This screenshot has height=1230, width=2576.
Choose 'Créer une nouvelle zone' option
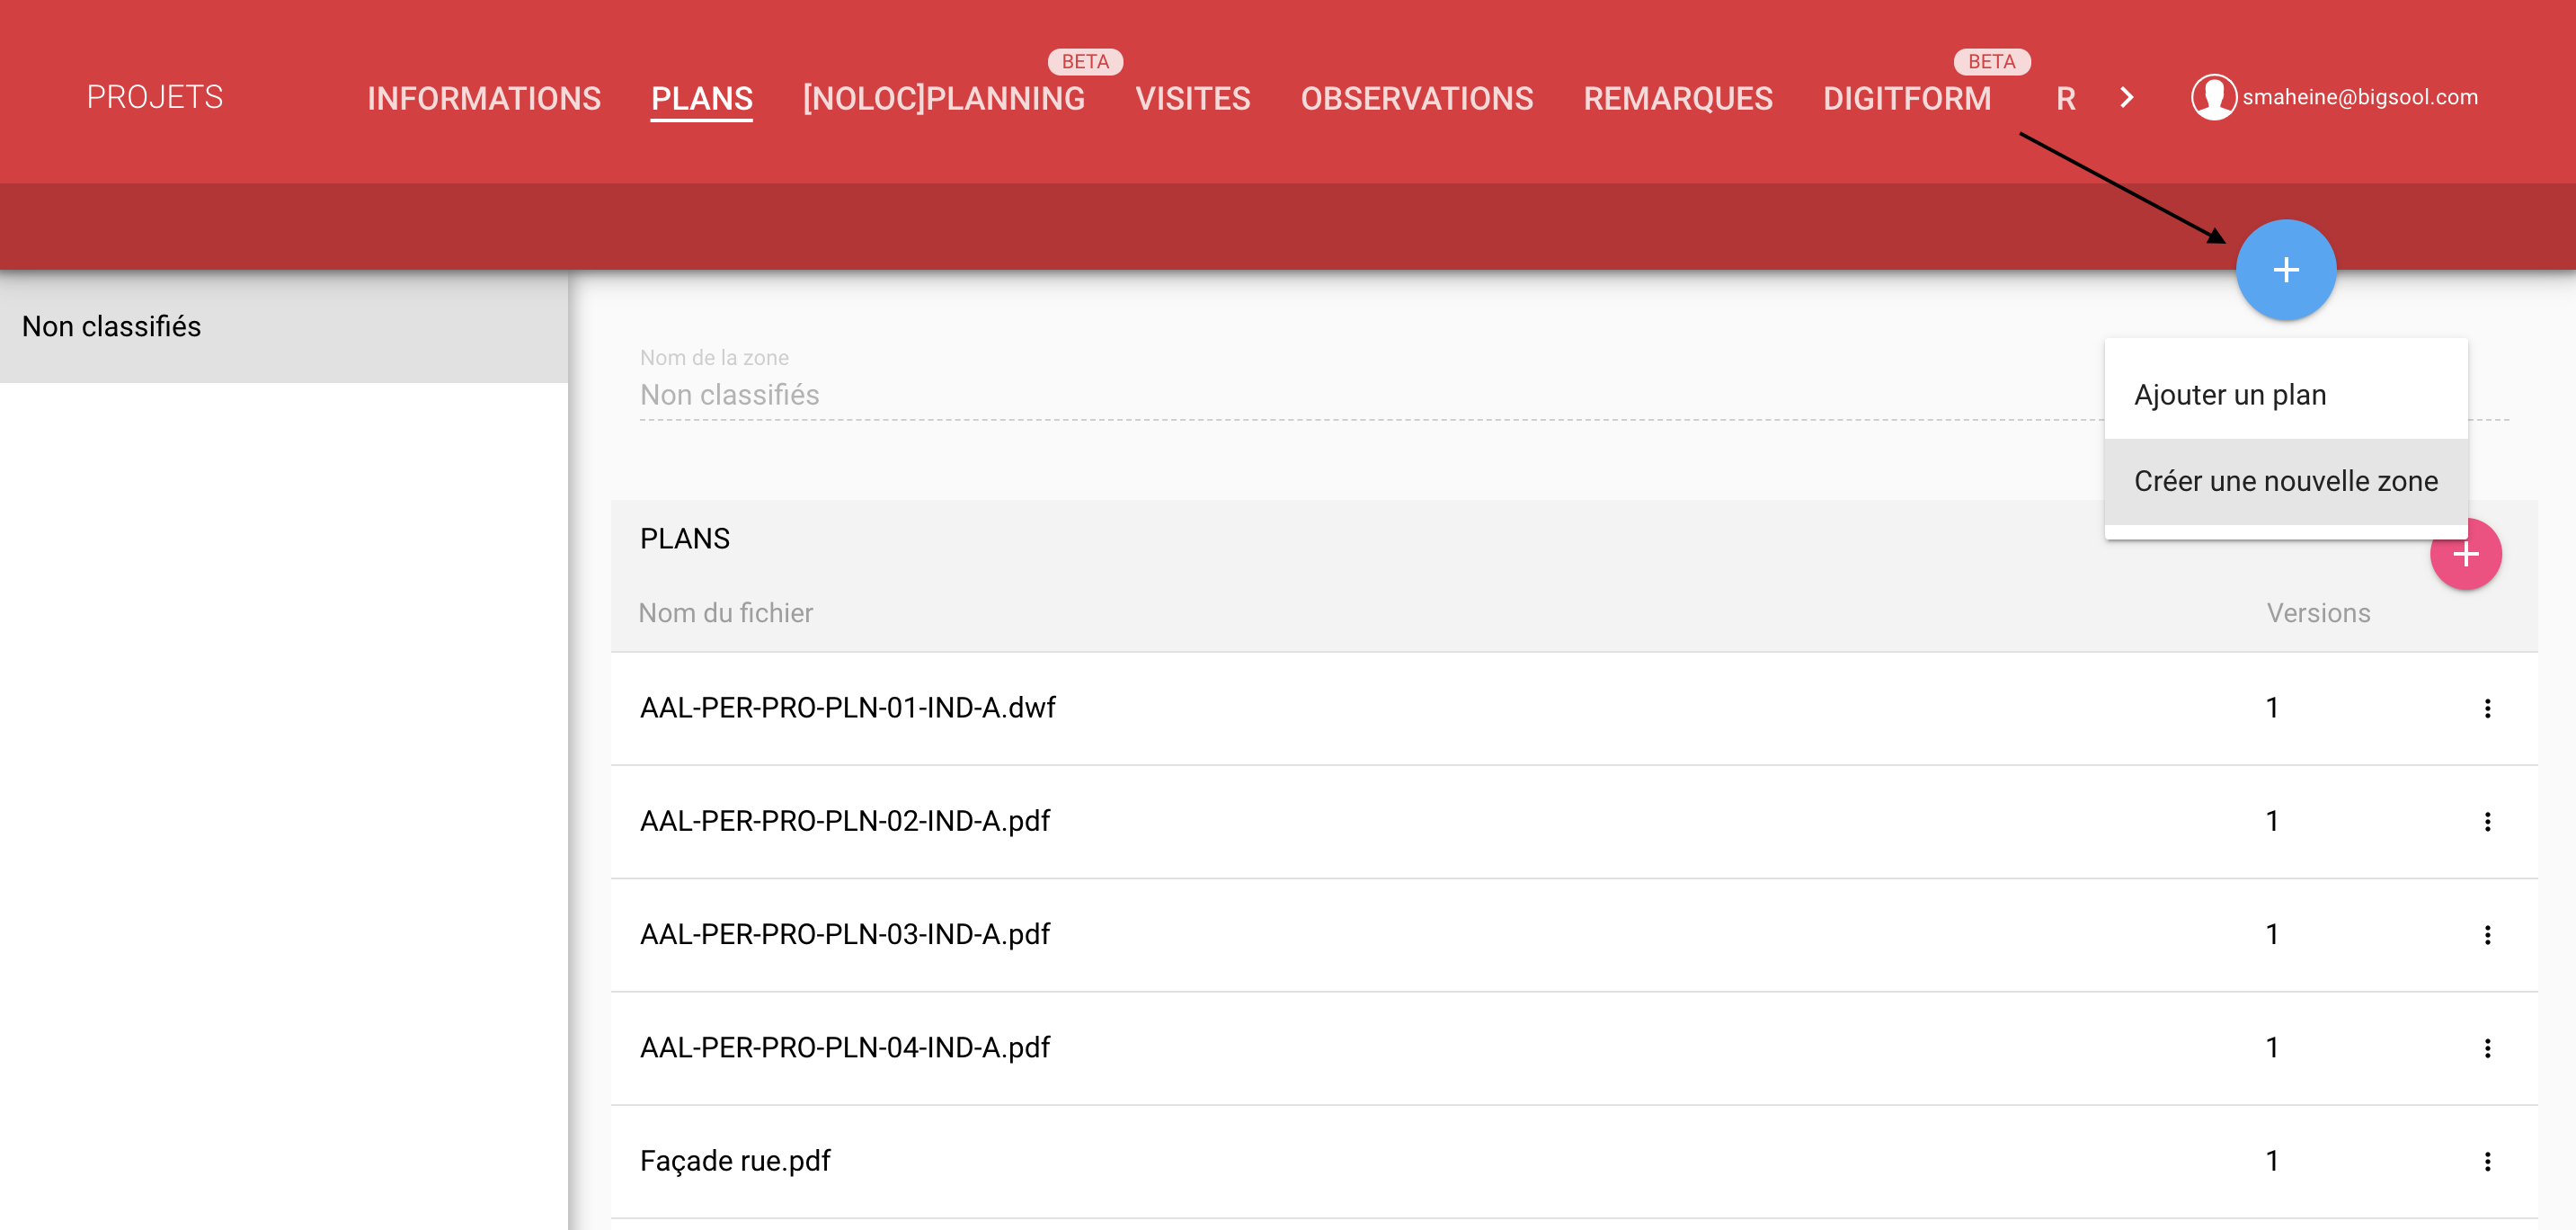click(x=2285, y=481)
